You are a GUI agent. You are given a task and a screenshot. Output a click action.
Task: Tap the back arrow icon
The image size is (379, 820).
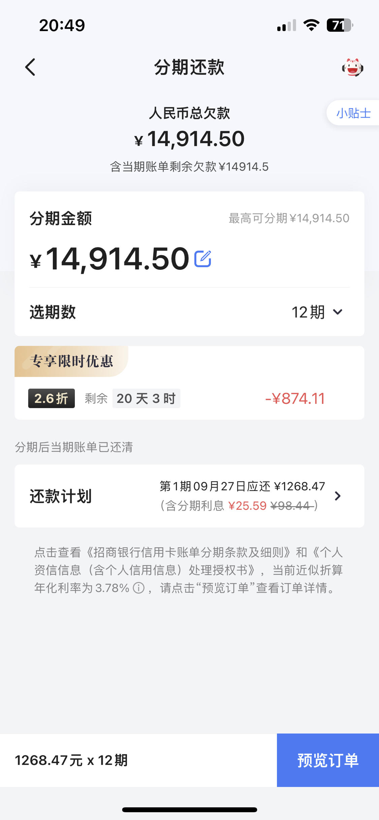pyautogui.click(x=30, y=67)
